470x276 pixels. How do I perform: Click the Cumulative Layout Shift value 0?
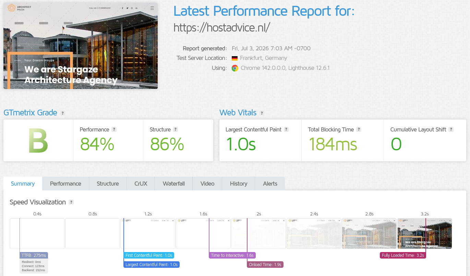pos(396,144)
